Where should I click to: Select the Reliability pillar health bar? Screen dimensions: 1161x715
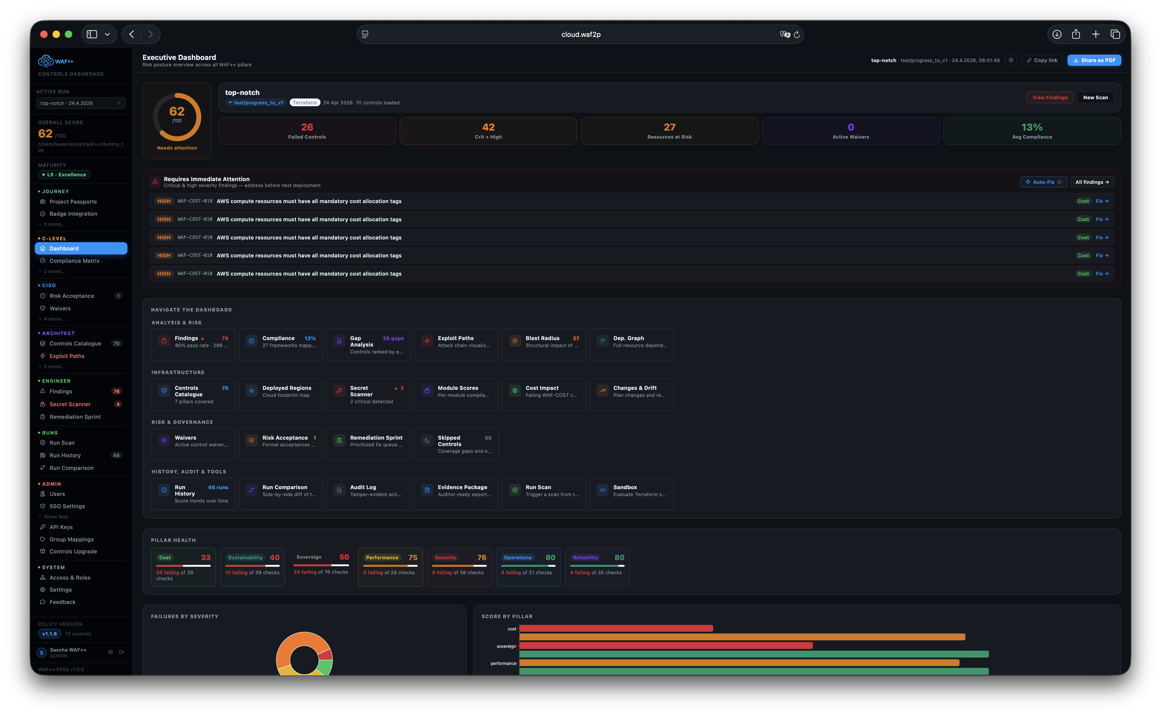click(x=597, y=566)
